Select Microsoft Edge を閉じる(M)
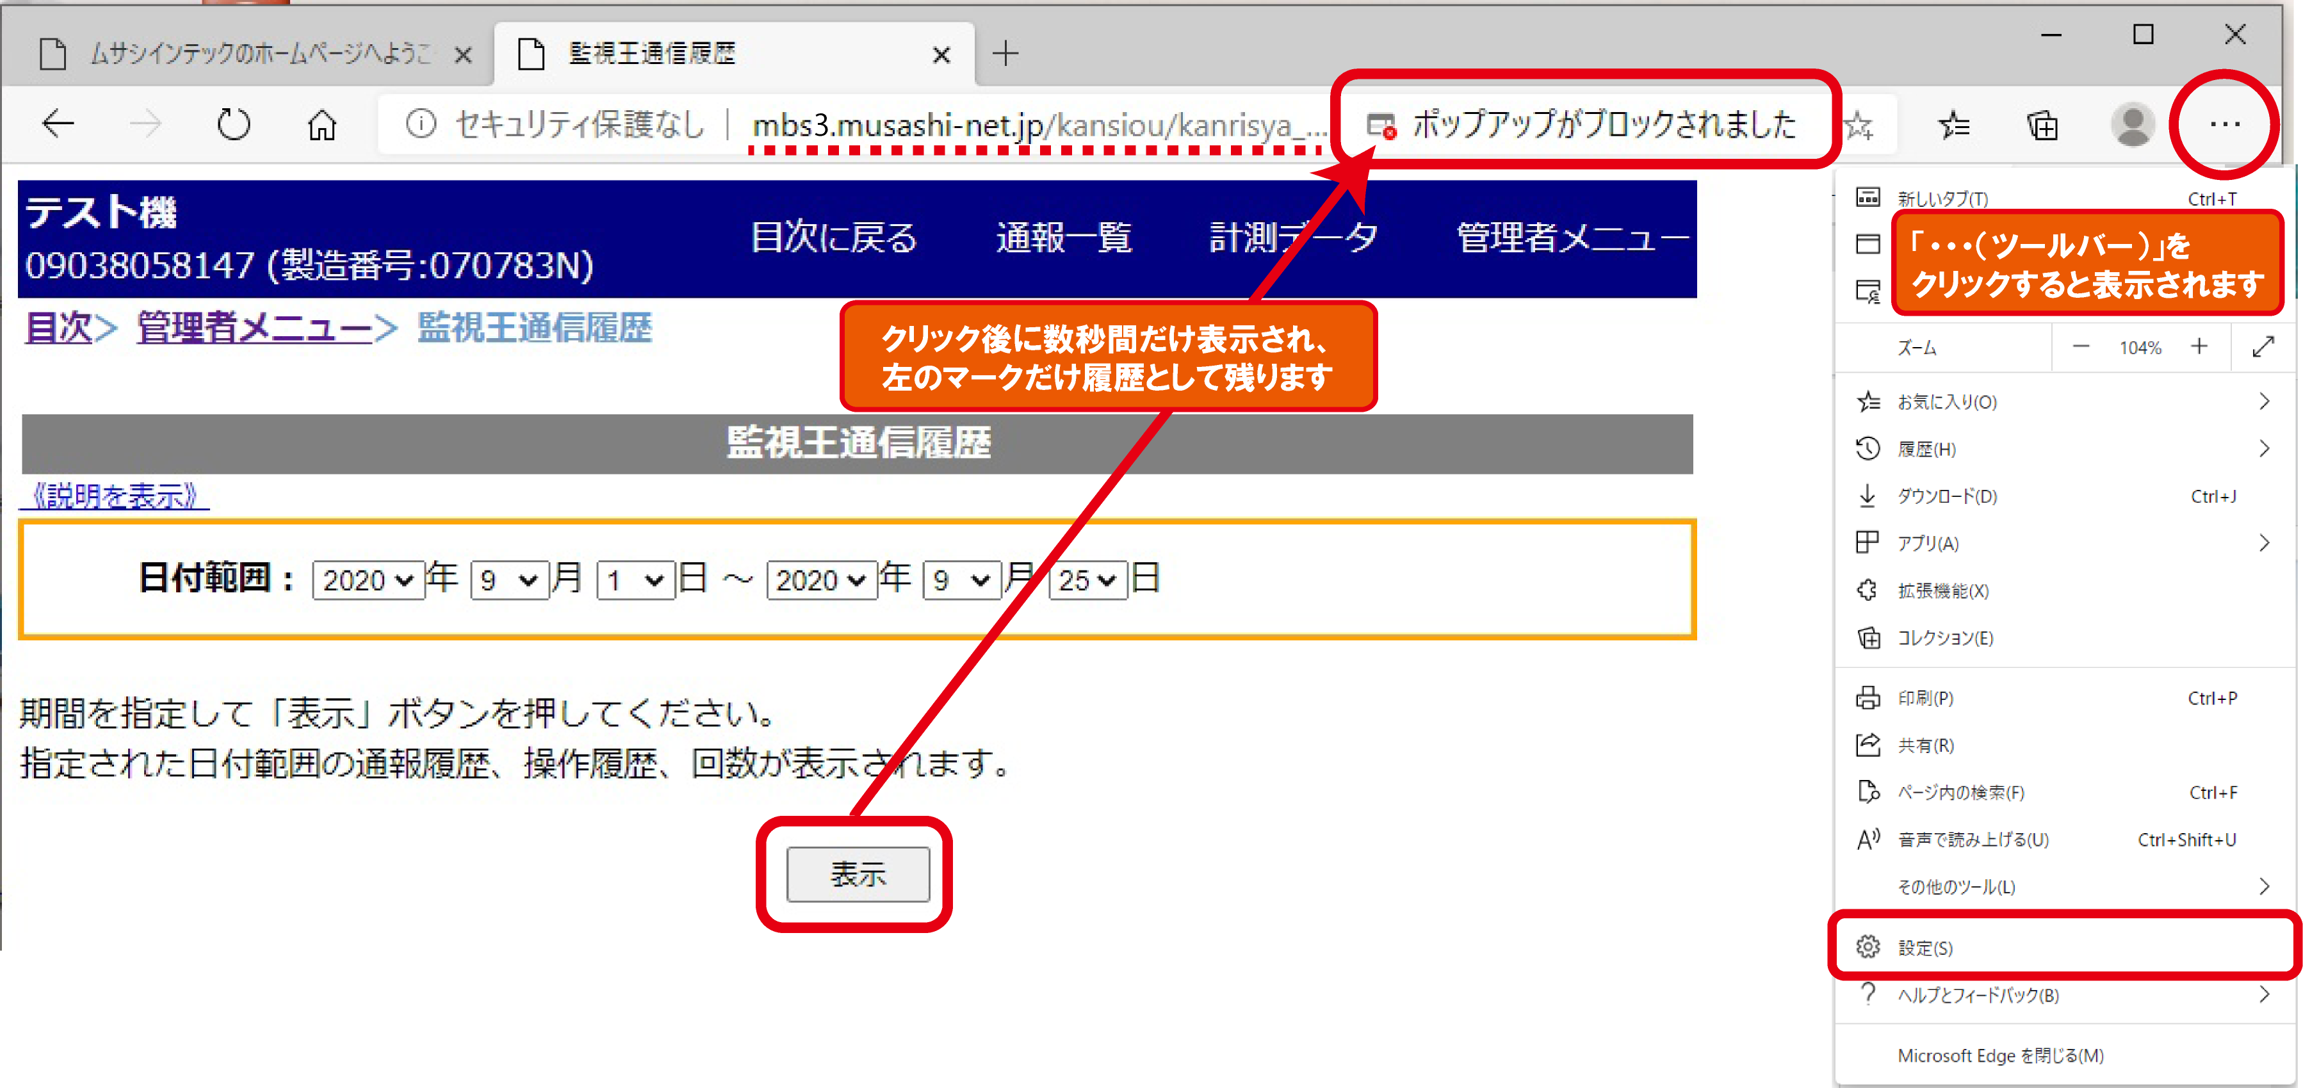The width and height of the screenshot is (2303, 1088). [2065, 1056]
